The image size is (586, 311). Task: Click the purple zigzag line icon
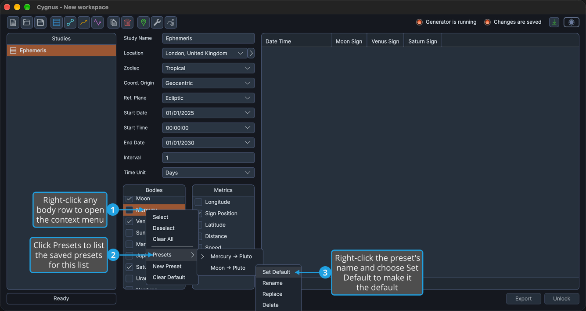[x=97, y=22]
